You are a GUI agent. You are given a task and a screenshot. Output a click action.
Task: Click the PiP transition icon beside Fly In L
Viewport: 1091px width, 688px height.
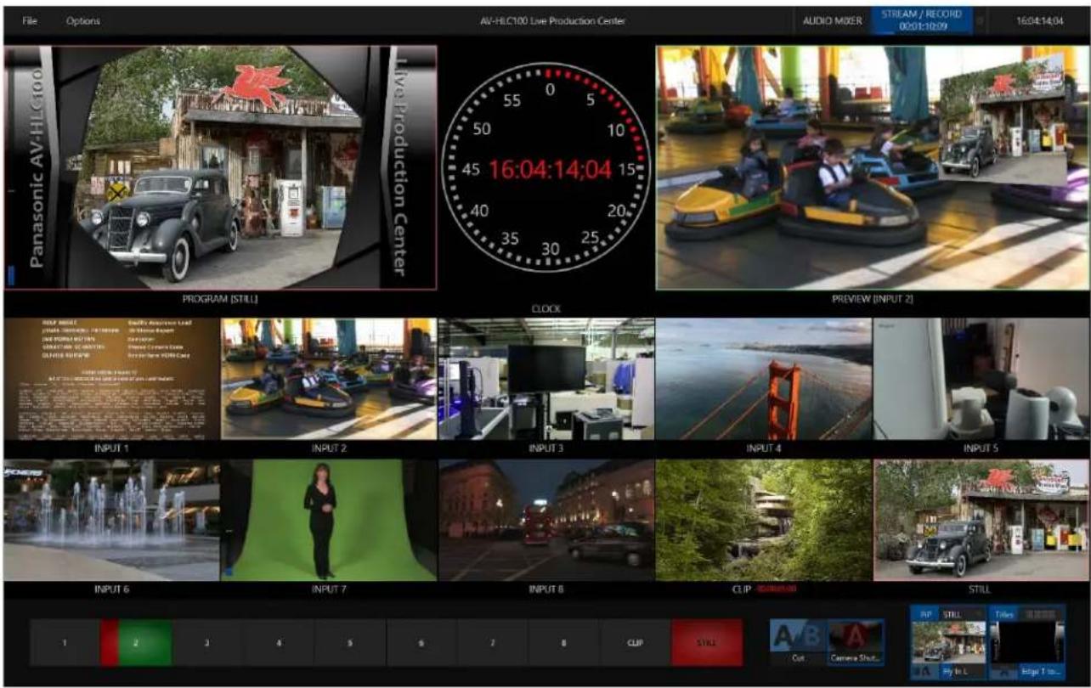[924, 672]
